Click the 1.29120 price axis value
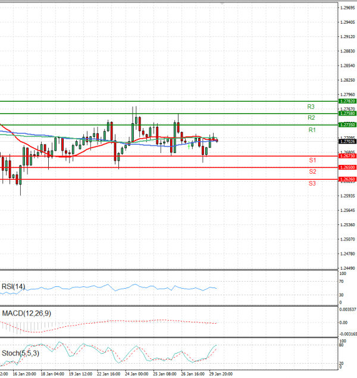357x378 pixels. tap(347, 37)
